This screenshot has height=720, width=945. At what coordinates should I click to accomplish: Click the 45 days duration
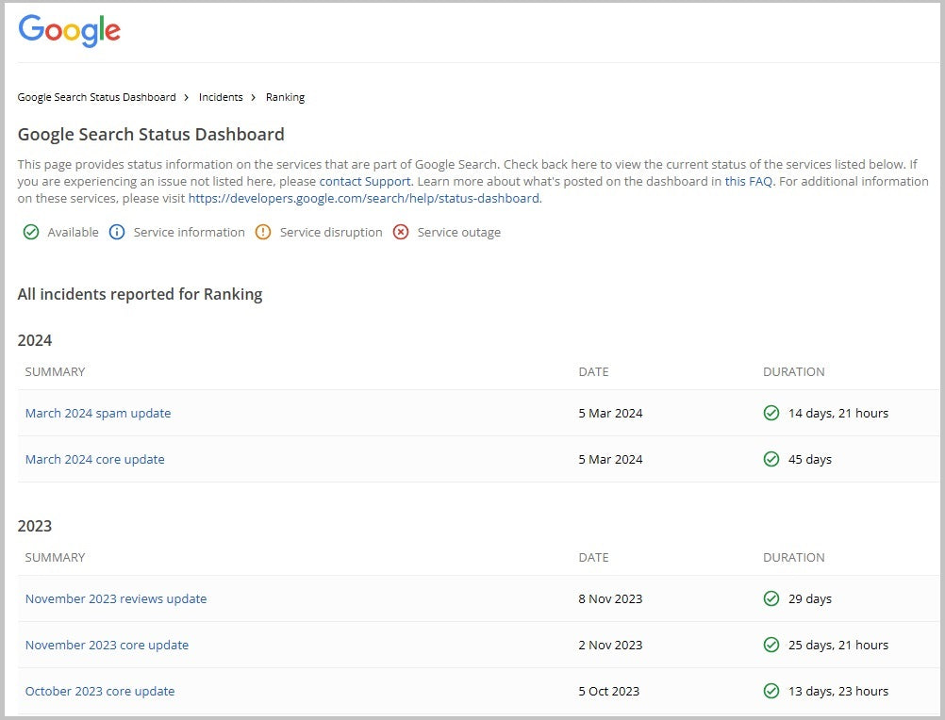tap(810, 459)
